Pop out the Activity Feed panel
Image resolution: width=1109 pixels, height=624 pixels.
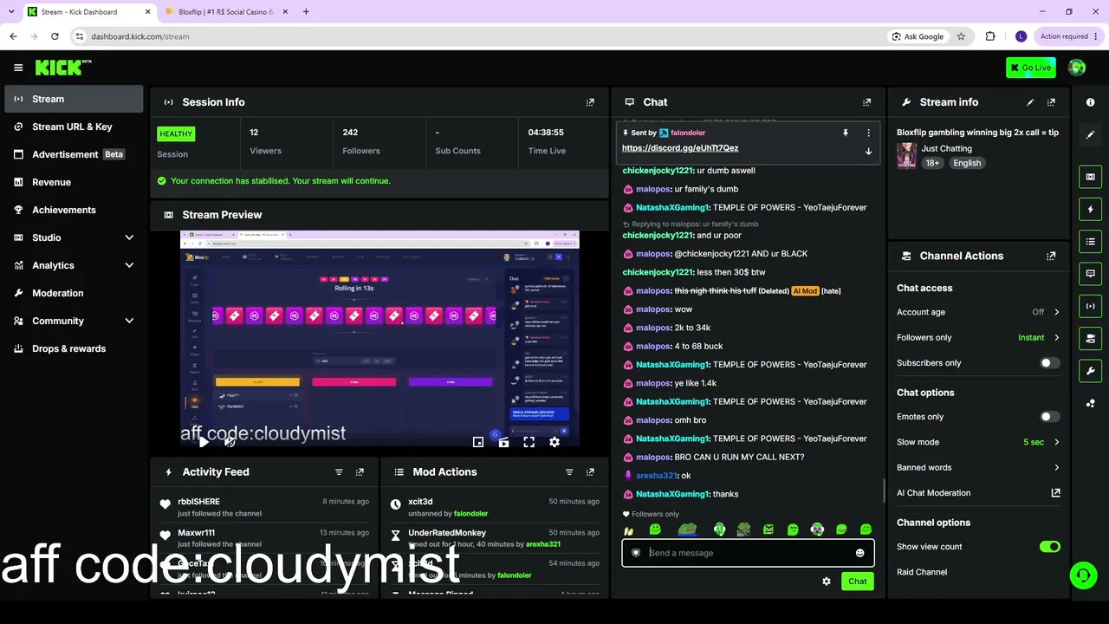[360, 472]
